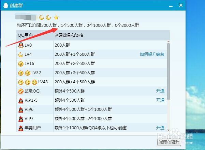Minimize the 创建群 window
This screenshot has height=150, width=205.
171,6
